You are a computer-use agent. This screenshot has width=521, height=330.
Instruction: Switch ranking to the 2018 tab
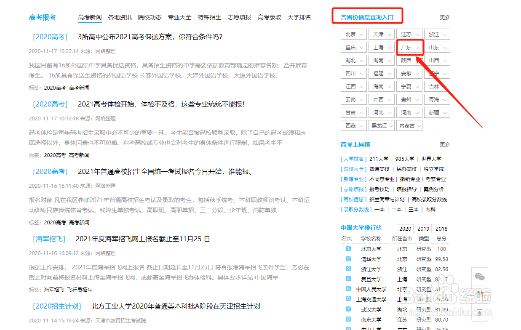441,228
